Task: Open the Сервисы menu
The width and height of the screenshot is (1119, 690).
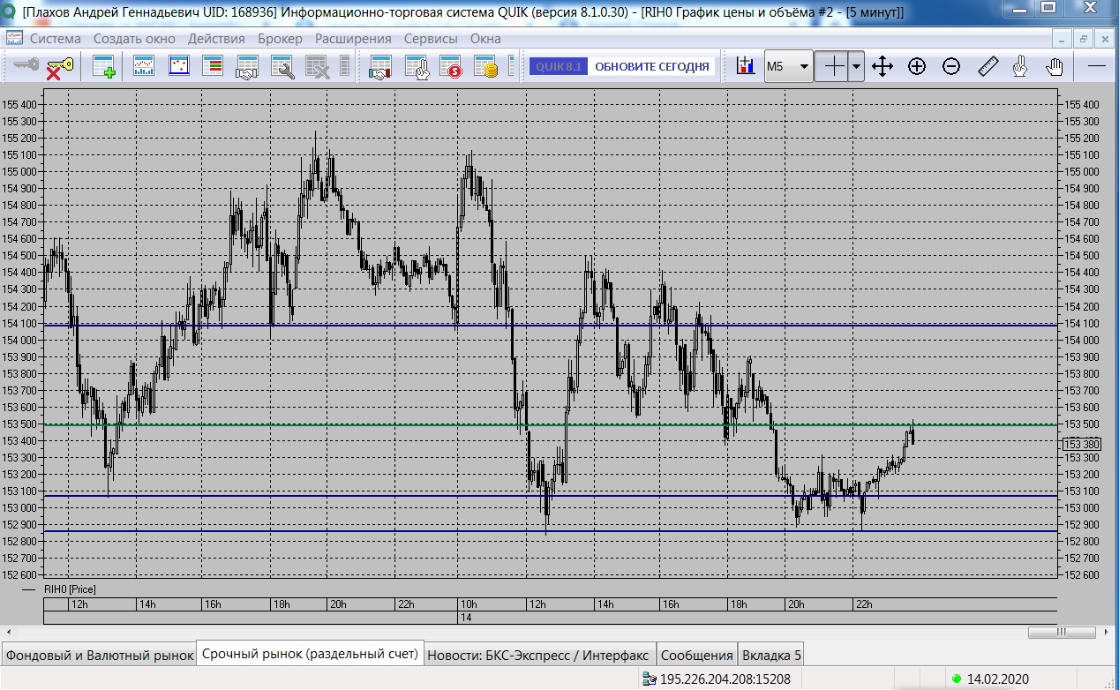Action: click(431, 39)
